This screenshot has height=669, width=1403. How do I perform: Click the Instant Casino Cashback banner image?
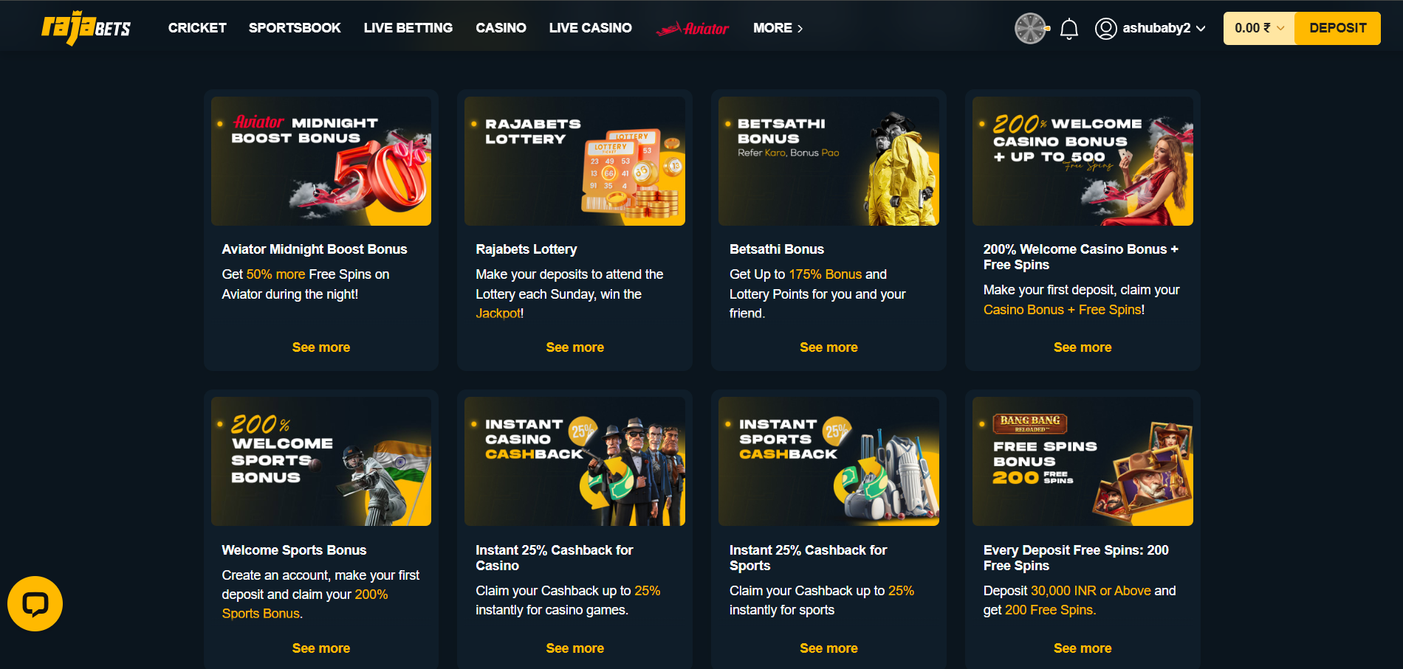pyautogui.click(x=574, y=461)
